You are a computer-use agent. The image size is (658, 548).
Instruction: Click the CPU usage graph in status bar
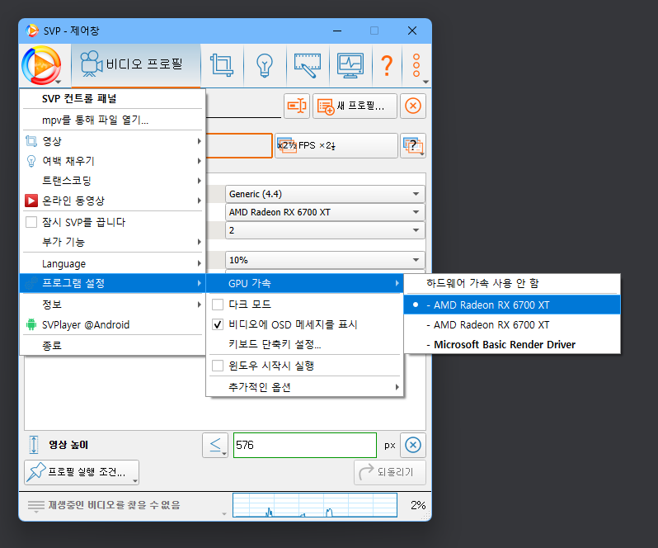click(315, 505)
